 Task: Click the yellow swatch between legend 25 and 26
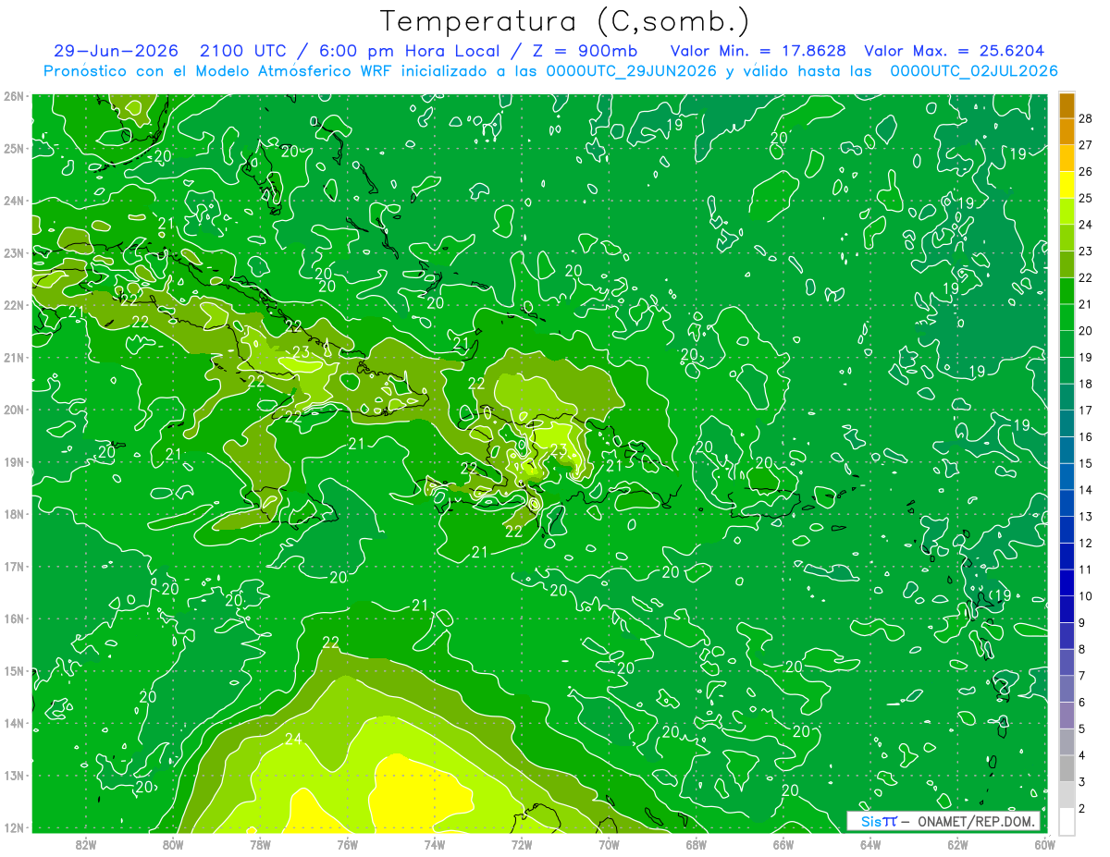pos(1067,185)
